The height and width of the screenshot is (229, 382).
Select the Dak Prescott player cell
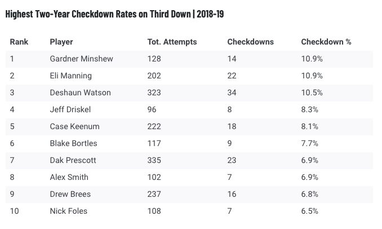pos(73,160)
